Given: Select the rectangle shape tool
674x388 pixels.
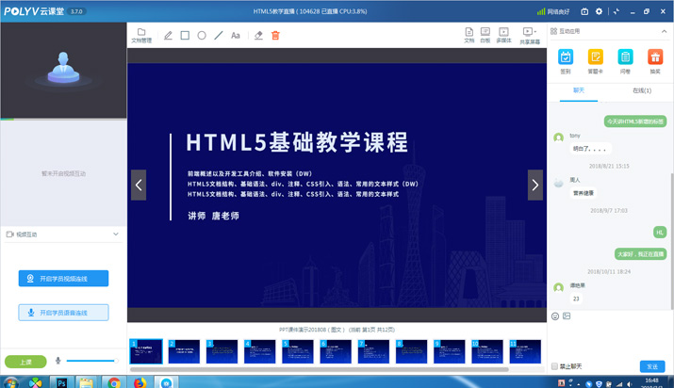Looking at the screenshot, I should pyautogui.click(x=185, y=36).
